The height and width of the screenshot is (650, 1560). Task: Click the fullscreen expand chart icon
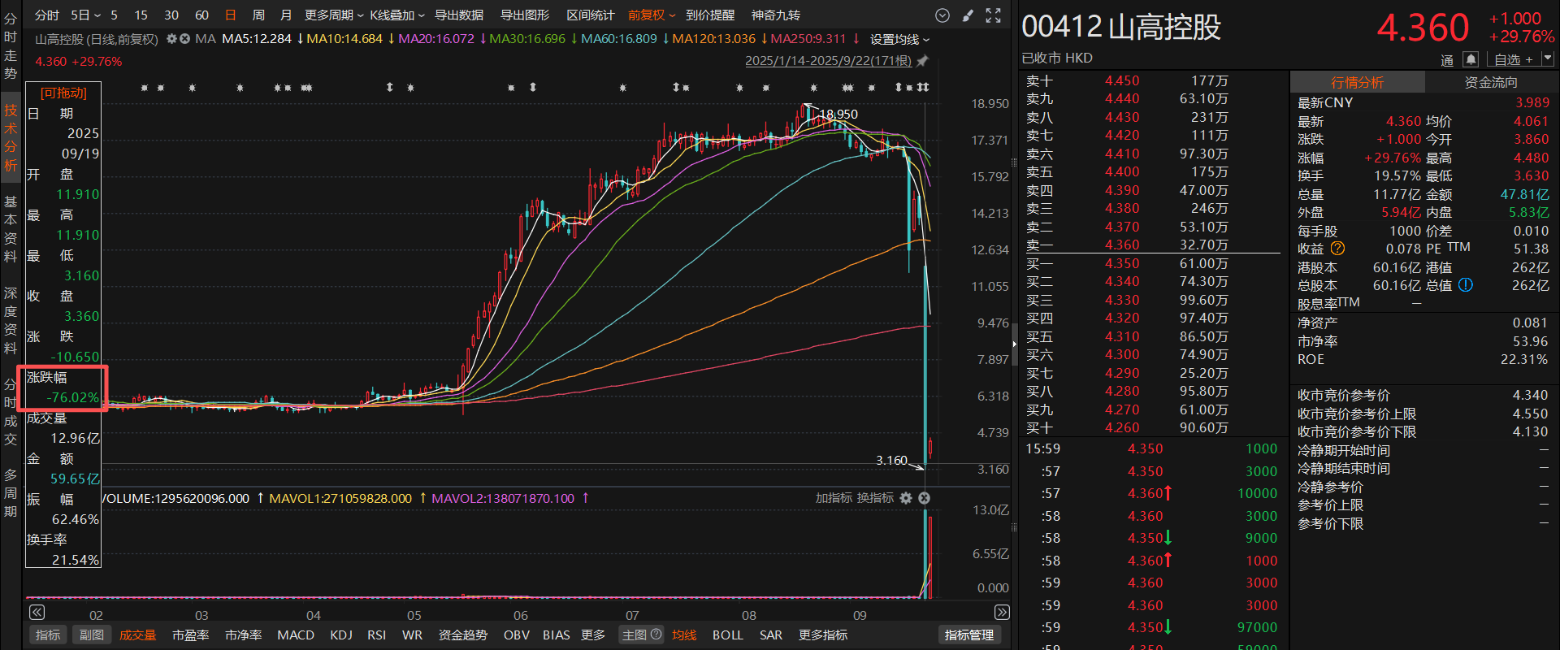point(993,15)
